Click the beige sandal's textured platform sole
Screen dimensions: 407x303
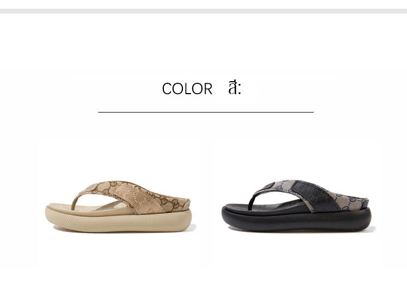[118, 221]
